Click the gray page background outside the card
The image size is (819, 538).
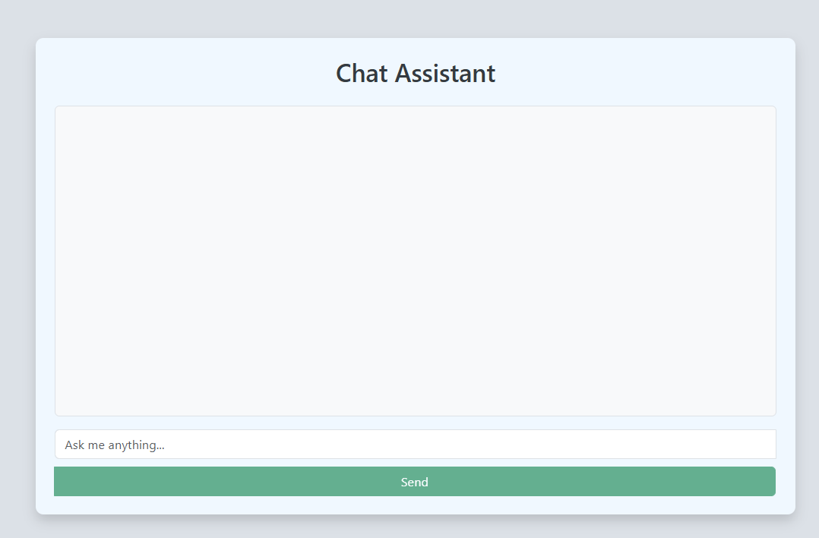click(17, 266)
